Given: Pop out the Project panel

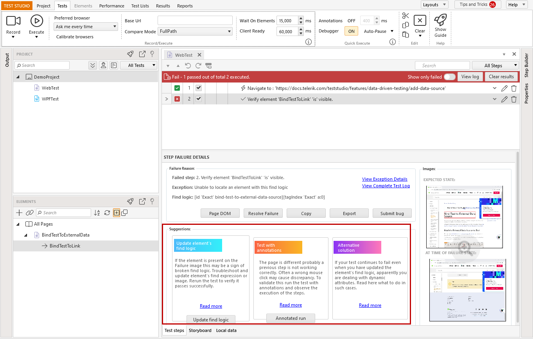Looking at the screenshot, I should 142,54.
